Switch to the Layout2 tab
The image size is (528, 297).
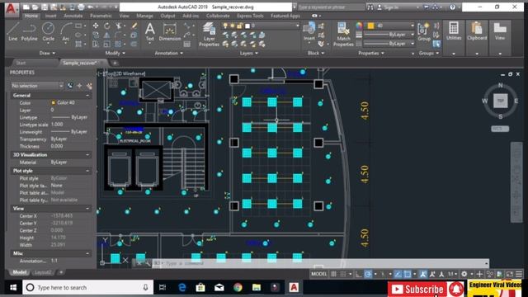tap(43, 272)
